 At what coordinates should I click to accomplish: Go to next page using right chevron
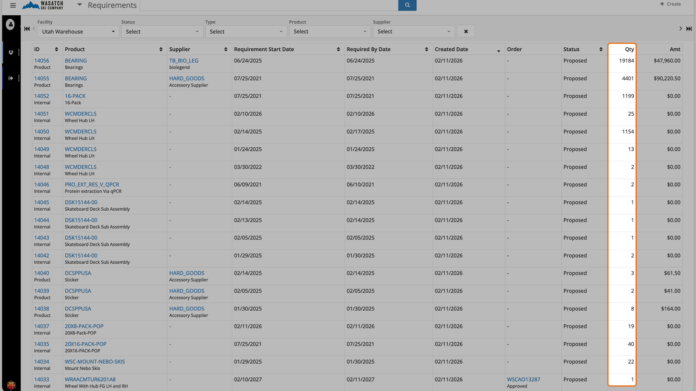pos(680,28)
